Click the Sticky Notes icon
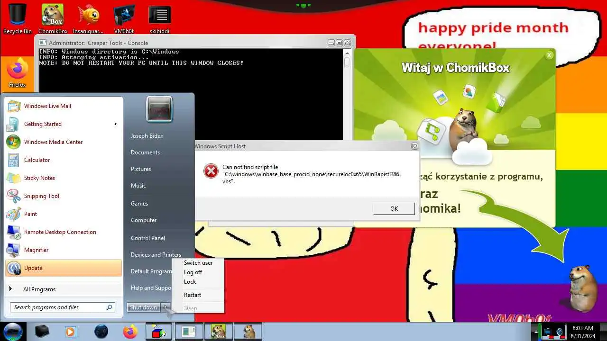This screenshot has width=607, height=341. pos(13,178)
